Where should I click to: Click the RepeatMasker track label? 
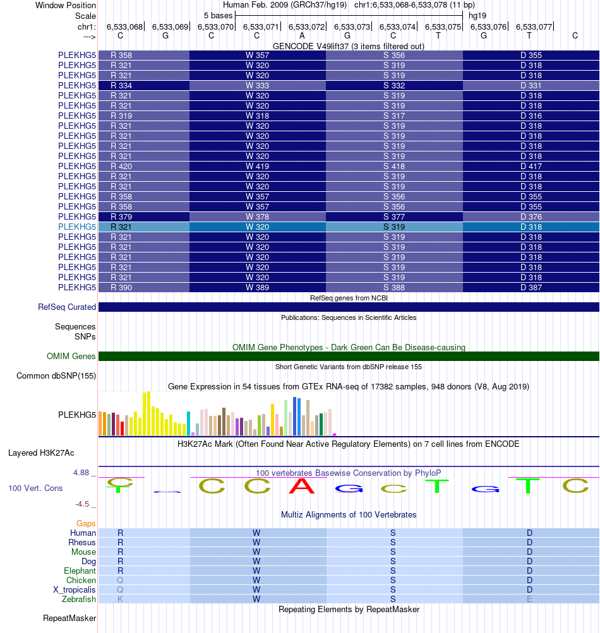pyautogui.click(x=69, y=618)
